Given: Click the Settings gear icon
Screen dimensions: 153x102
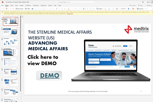Looking at the screenshot, I should click(143, 2).
